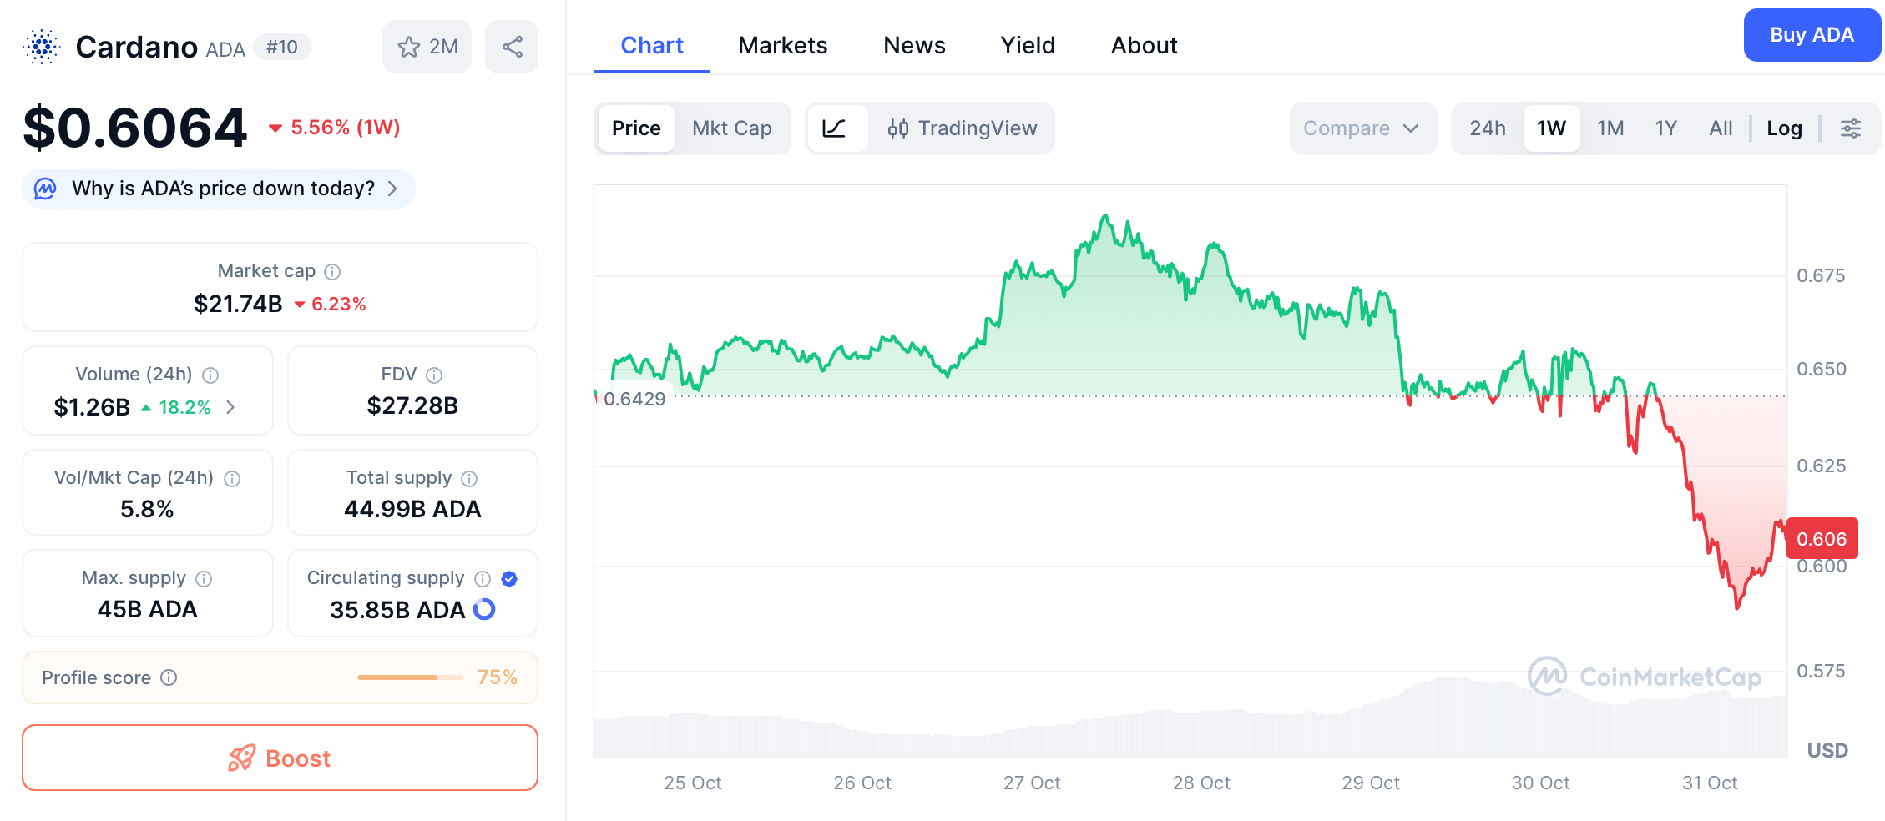
Task: Switch to TradingView chart mode
Action: 962,128
